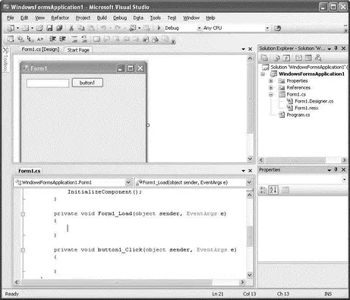The width and height of the screenshot is (350, 300).
Task: Close the designer document with the X
Action: point(250,49)
